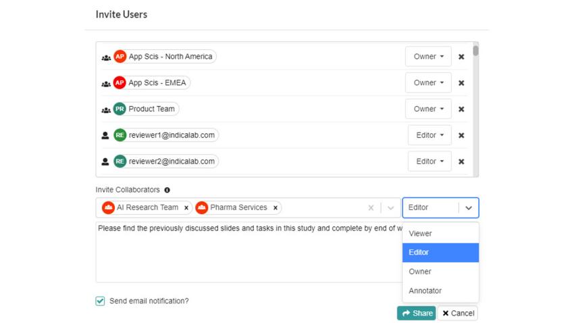Click group icon beside Product Team
Screen dimensions: 574x323
tap(106, 110)
